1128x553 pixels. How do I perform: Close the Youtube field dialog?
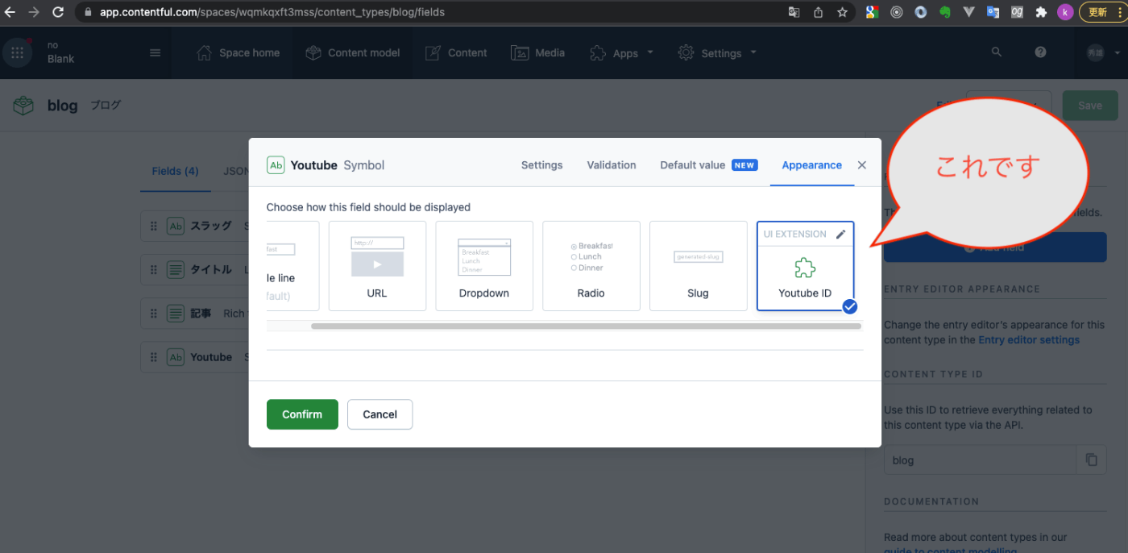861,165
